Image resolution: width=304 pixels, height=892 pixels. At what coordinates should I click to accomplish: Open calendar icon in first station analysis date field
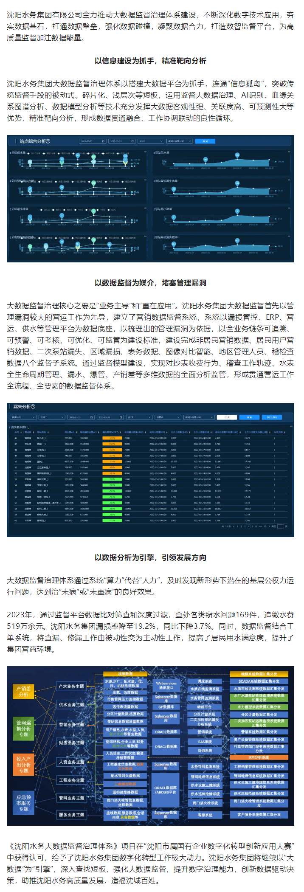103,141
